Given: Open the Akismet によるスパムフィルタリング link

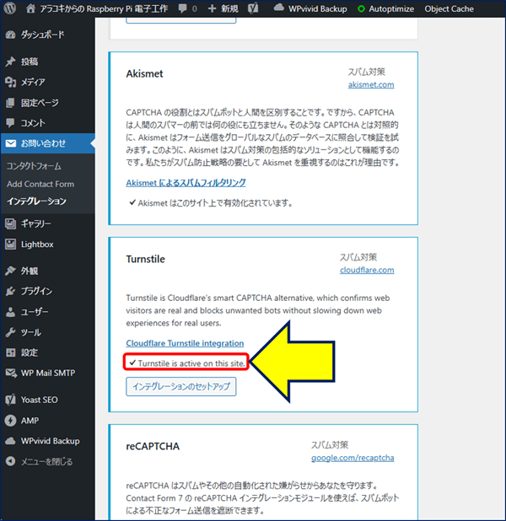Looking at the screenshot, I should [x=186, y=182].
